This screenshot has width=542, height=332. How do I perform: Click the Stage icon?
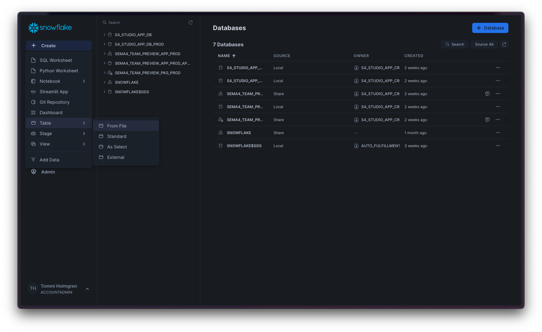tap(33, 133)
